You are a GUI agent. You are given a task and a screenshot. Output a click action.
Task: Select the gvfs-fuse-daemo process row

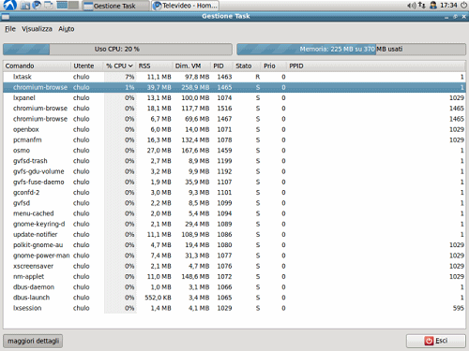point(234,182)
